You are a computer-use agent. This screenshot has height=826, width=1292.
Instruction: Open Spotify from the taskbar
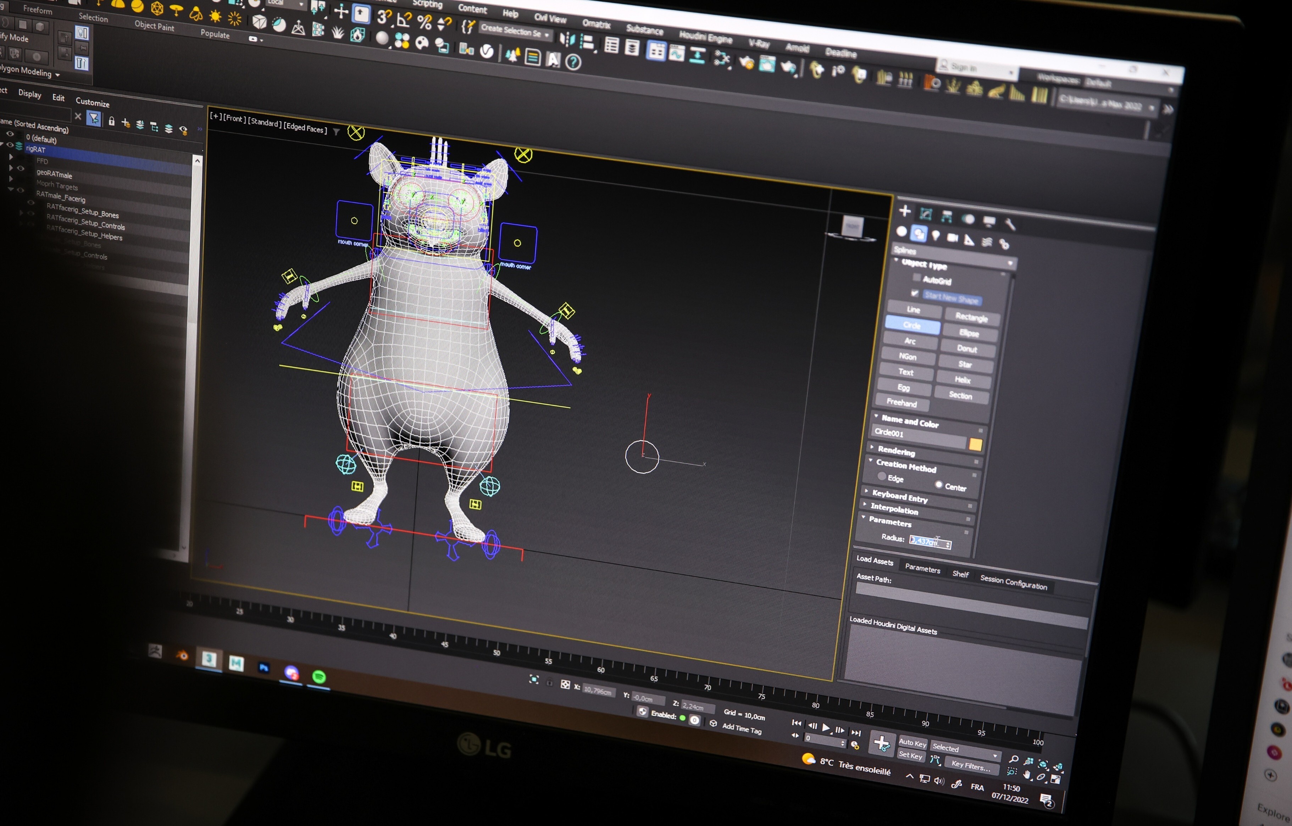coord(319,677)
